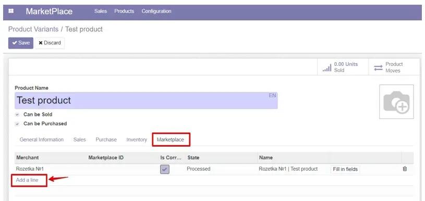The image size is (425, 201).
Task: Click the EN translation button
Action: click(x=272, y=96)
